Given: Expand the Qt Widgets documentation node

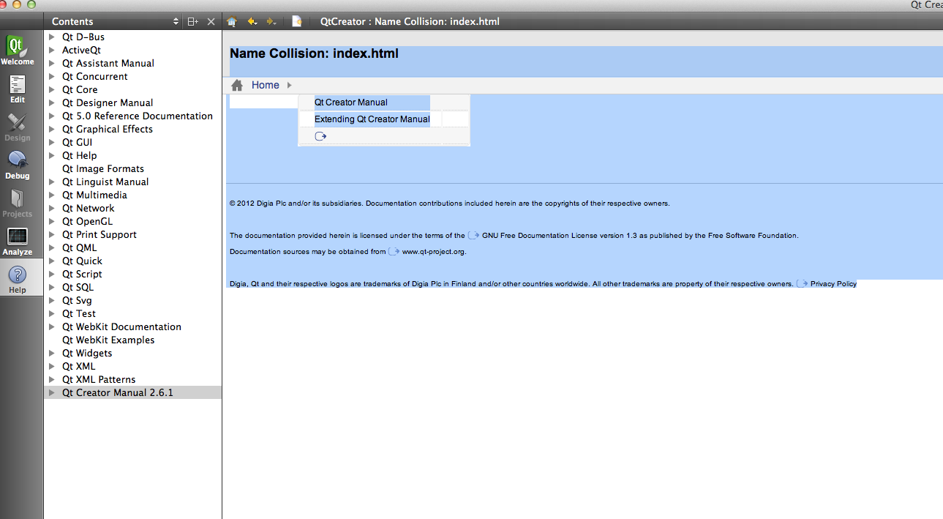Looking at the screenshot, I should click(52, 353).
